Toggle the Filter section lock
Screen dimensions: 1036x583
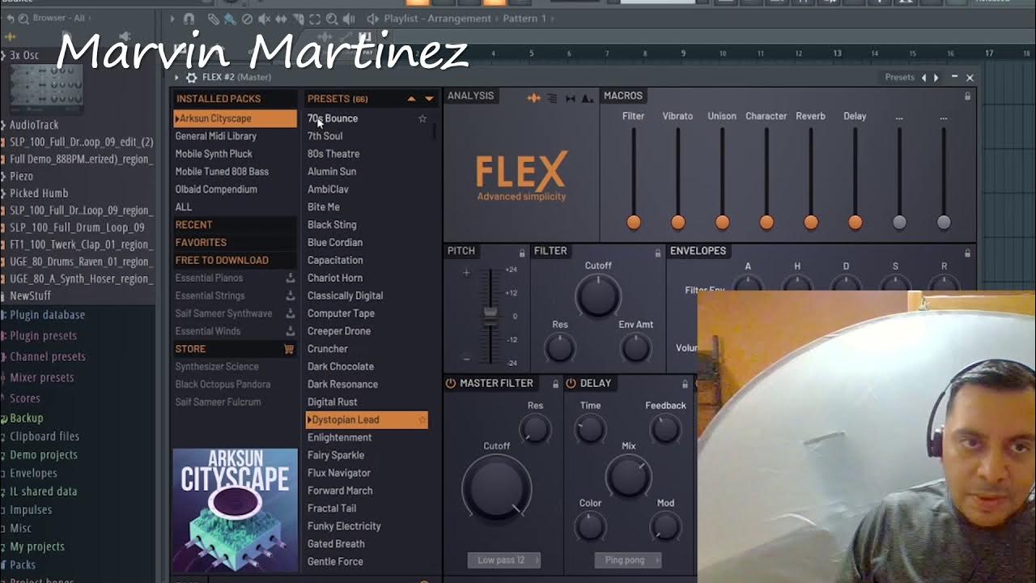coord(658,253)
